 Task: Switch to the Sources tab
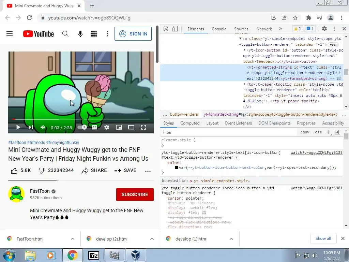(241, 29)
